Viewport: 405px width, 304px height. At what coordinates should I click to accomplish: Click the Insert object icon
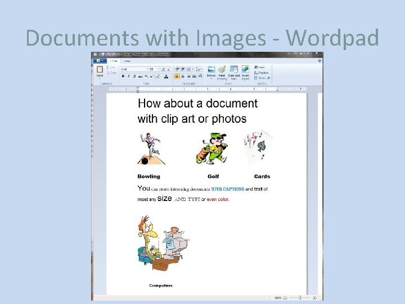pyautogui.click(x=245, y=69)
